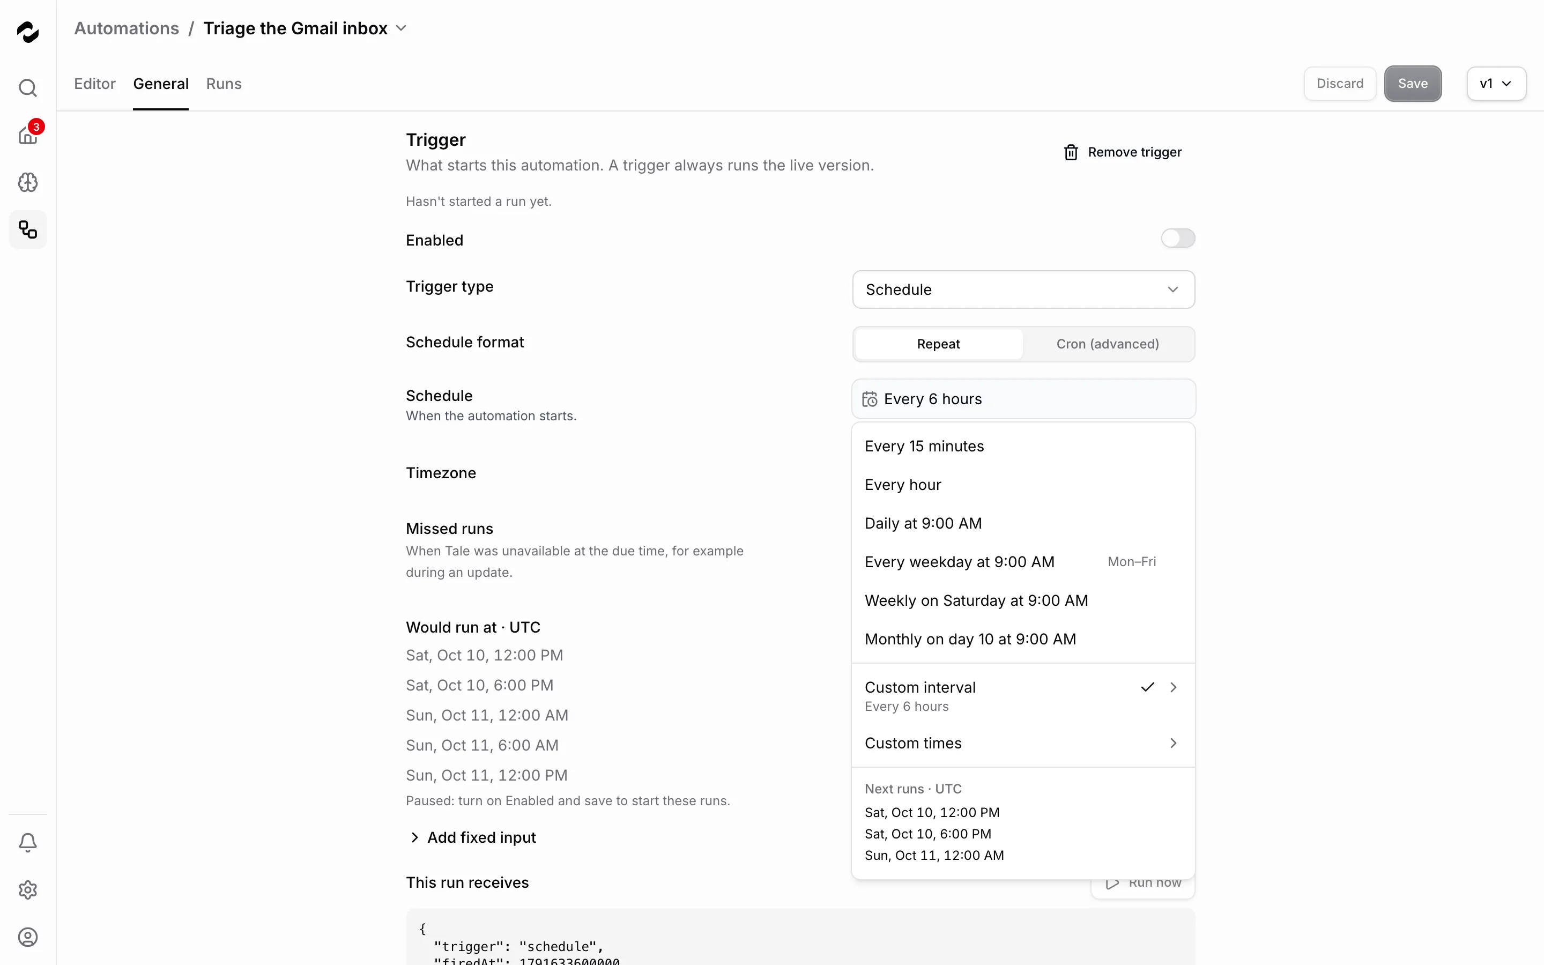Switch to the Editor tab

(x=94, y=84)
